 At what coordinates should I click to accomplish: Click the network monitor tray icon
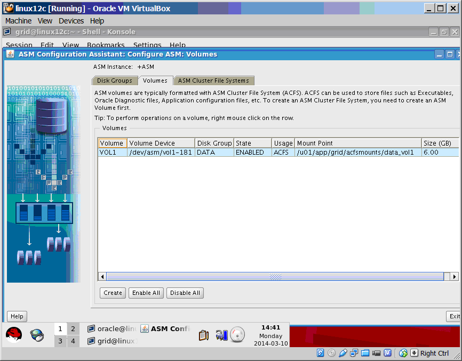pos(221,335)
